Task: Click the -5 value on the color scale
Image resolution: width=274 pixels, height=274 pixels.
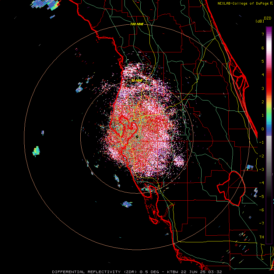Action: (262, 197)
